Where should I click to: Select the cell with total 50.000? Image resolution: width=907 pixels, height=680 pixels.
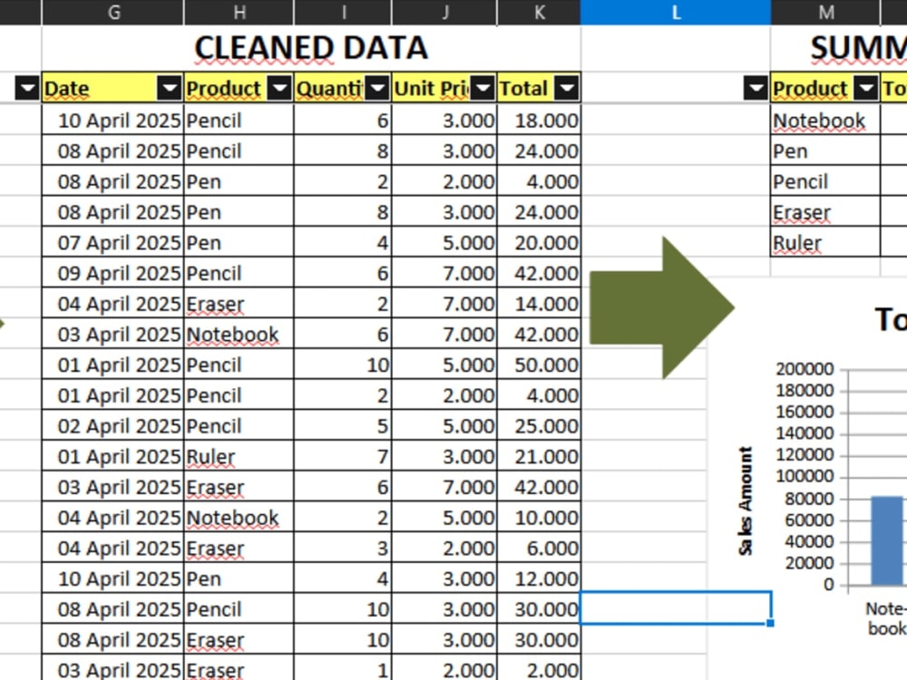(539, 364)
